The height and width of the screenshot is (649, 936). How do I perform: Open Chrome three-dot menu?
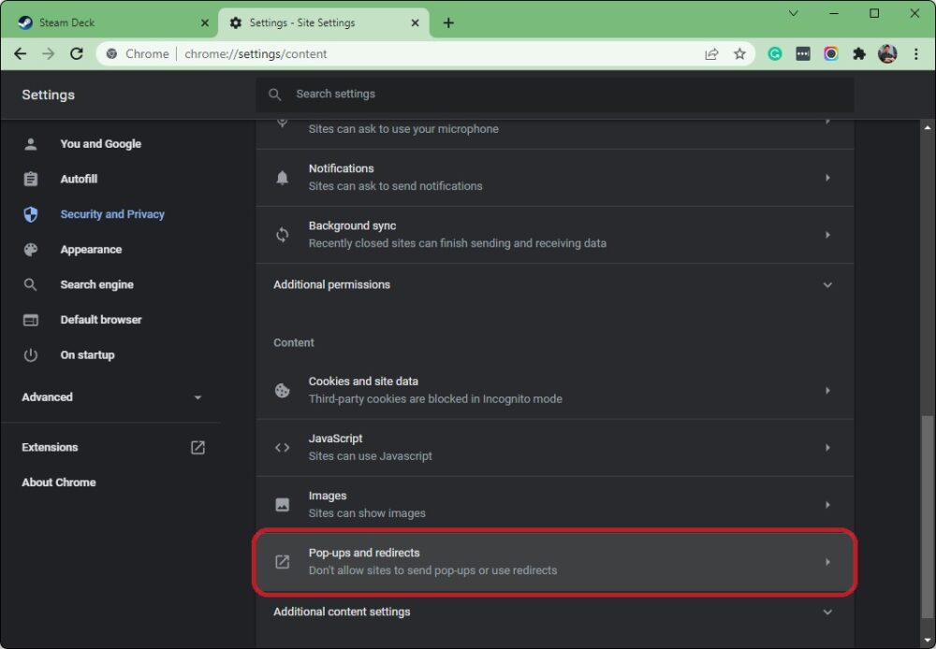tap(916, 54)
